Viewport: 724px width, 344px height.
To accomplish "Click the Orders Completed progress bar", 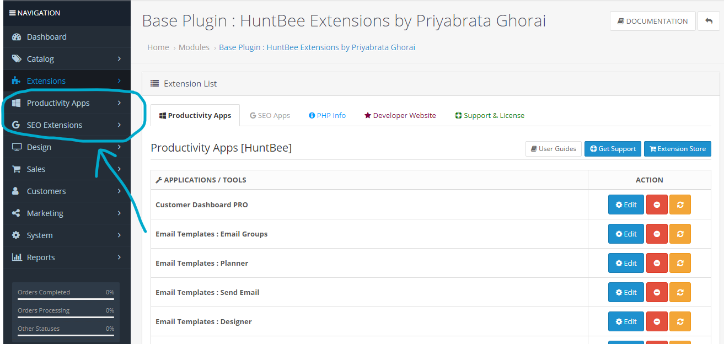I will tap(66, 299).
